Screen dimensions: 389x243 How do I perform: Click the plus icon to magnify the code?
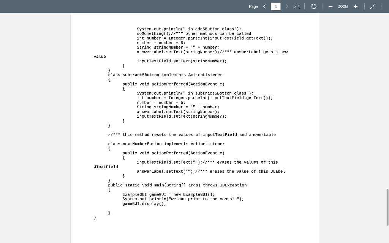[355, 6]
